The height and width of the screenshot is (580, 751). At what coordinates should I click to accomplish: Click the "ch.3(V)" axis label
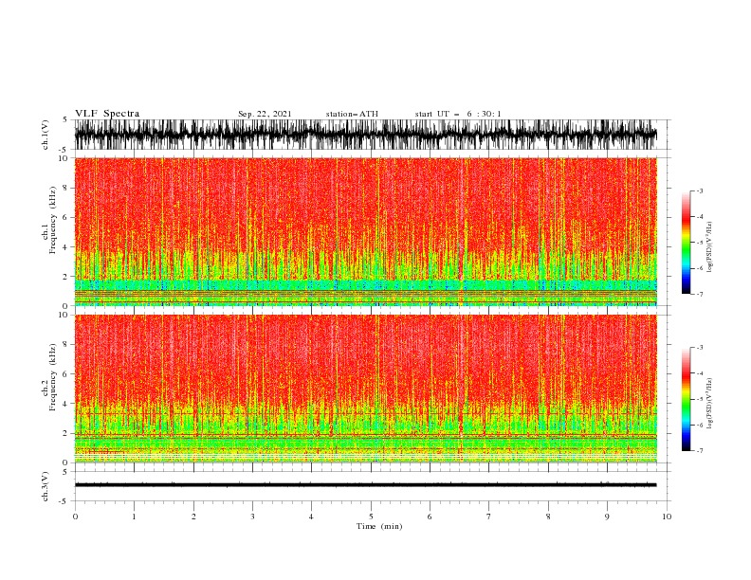(46, 486)
